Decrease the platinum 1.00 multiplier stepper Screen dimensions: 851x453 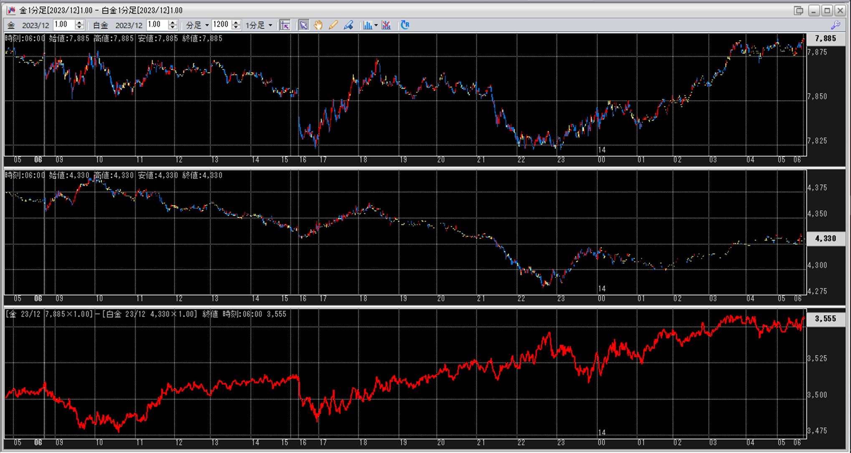click(x=172, y=28)
